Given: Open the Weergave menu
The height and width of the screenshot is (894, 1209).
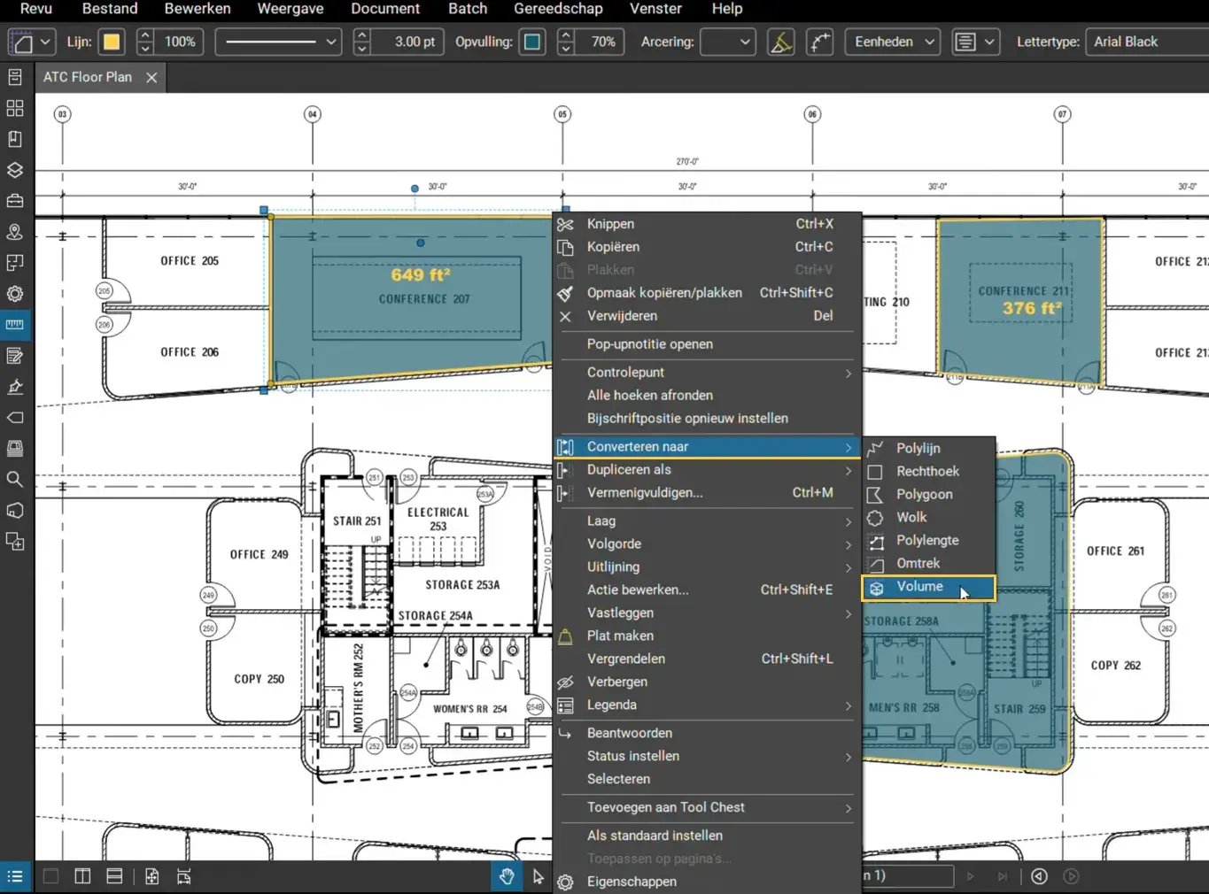Looking at the screenshot, I should [291, 9].
